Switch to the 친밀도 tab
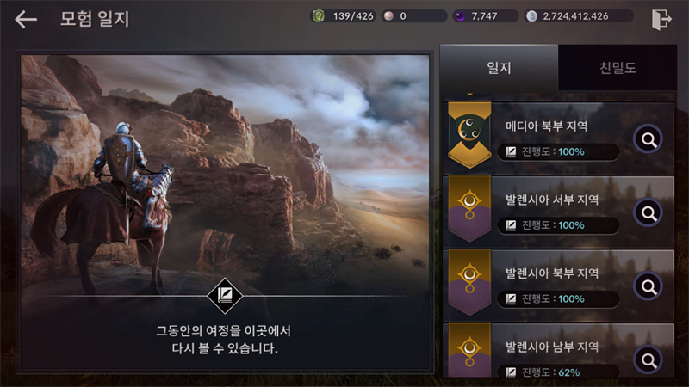 [x=618, y=68]
